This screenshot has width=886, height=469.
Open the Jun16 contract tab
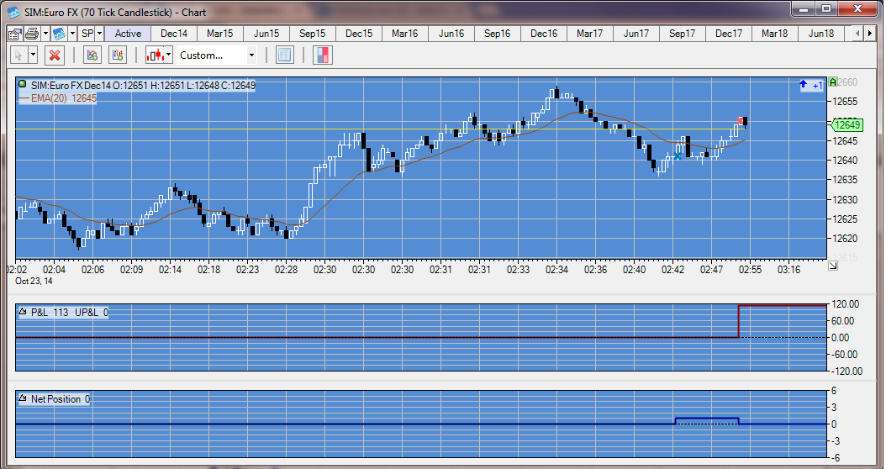point(451,34)
